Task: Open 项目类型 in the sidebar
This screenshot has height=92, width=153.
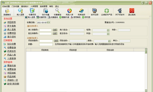Action: click(11, 22)
